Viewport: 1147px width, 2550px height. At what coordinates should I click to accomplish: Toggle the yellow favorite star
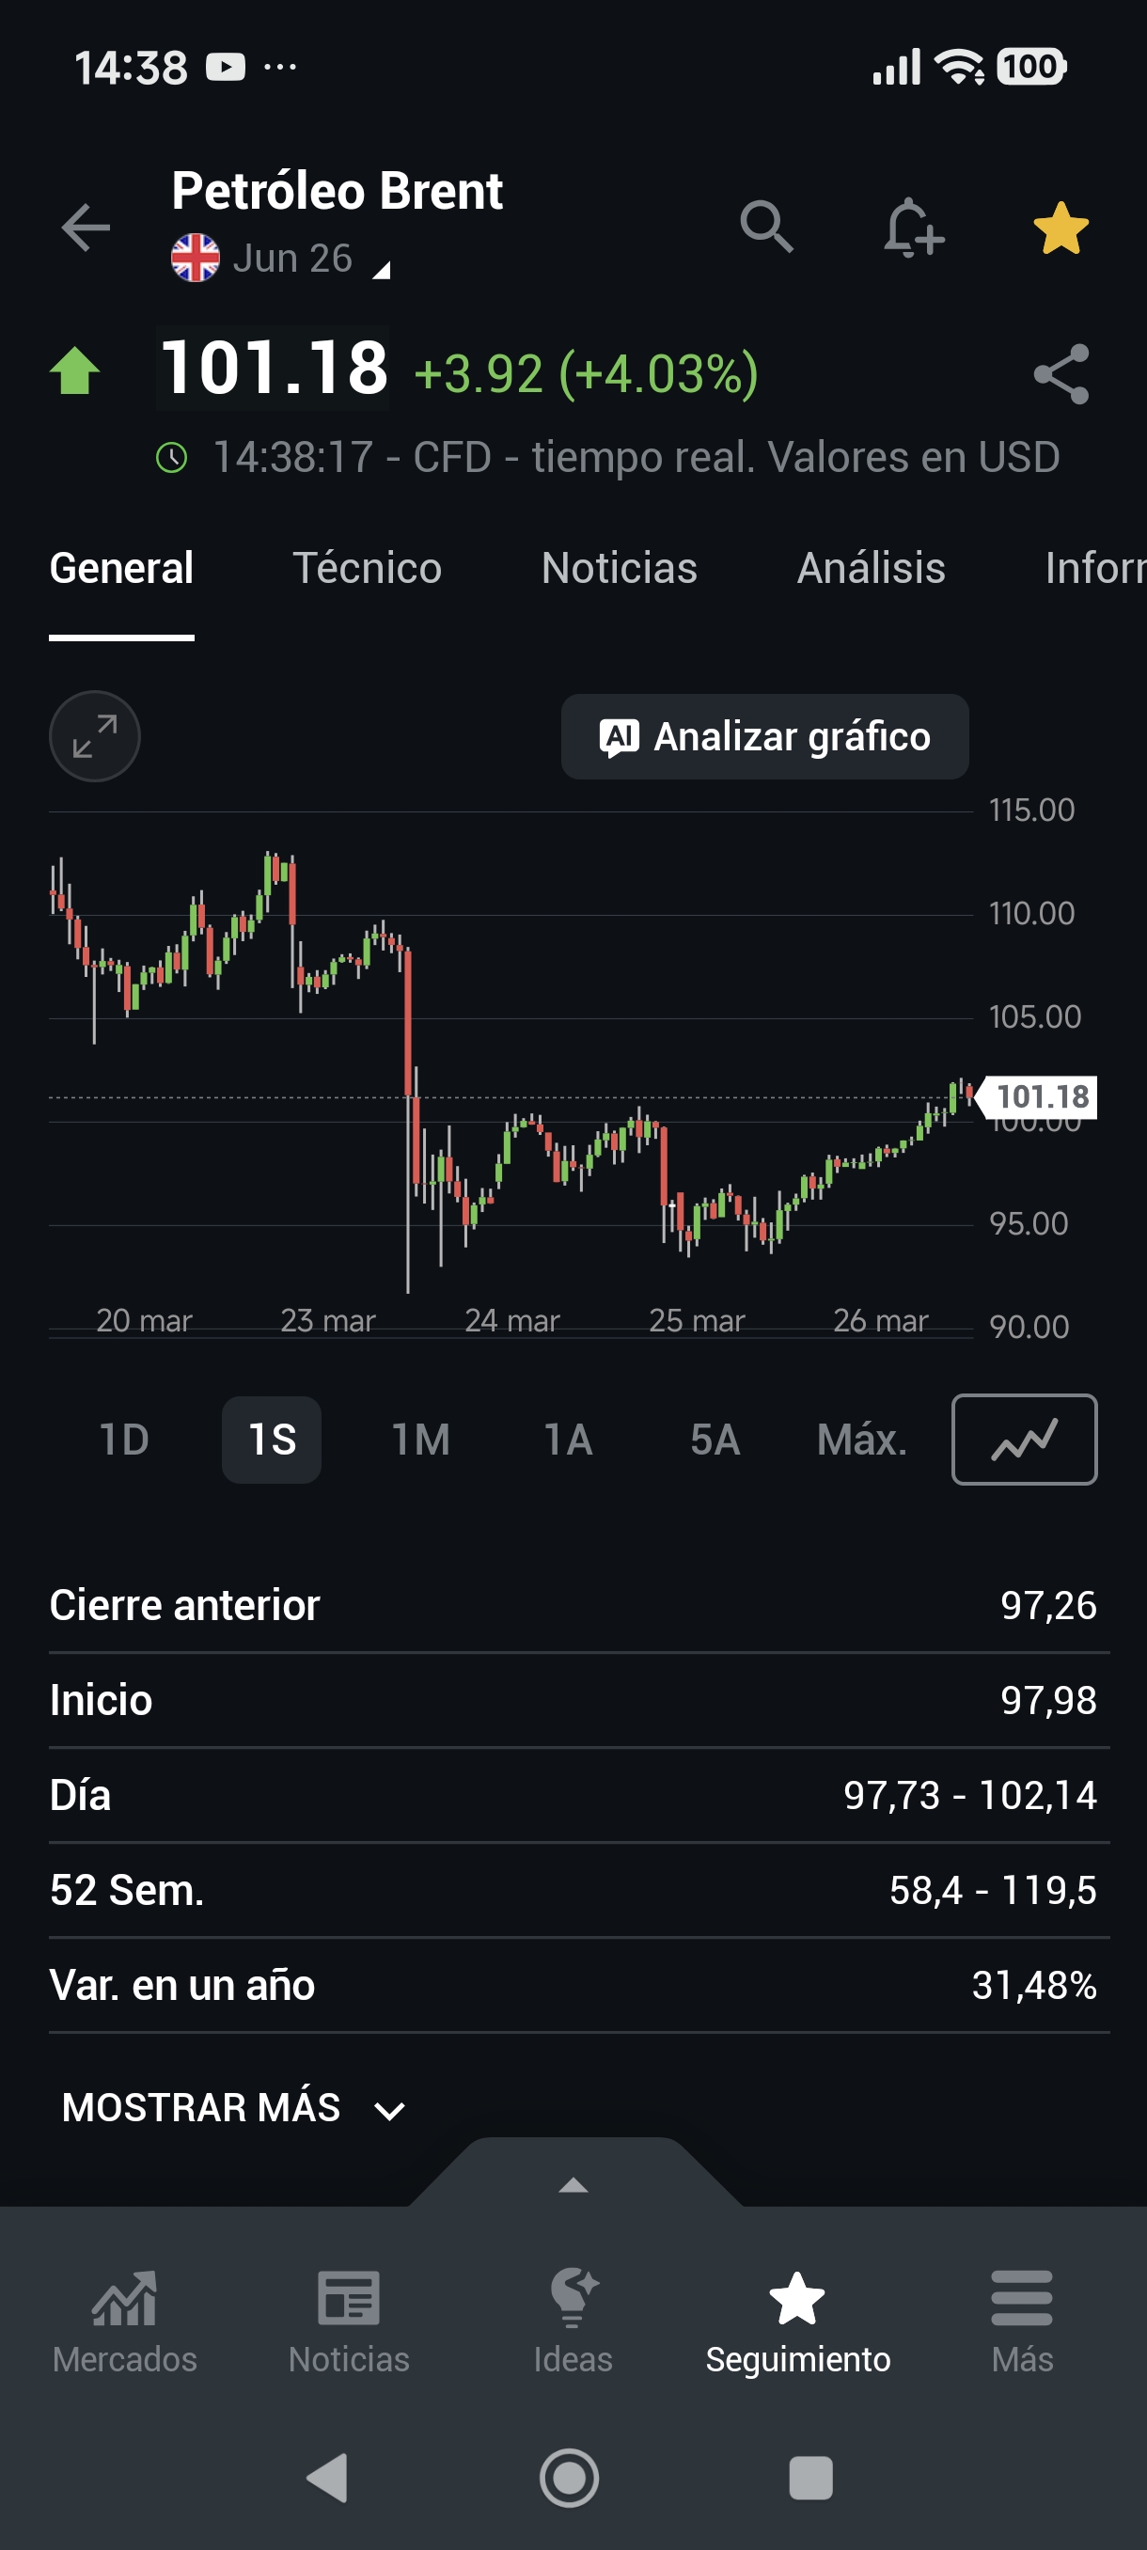click(x=1060, y=228)
